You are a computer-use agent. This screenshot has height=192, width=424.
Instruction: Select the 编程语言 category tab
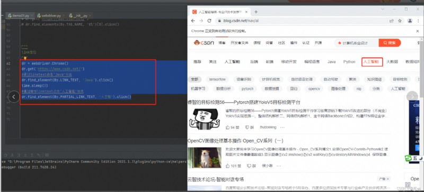click(x=312, y=62)
